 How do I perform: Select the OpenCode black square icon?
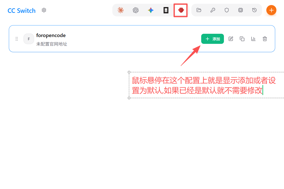tap(166, 10)
